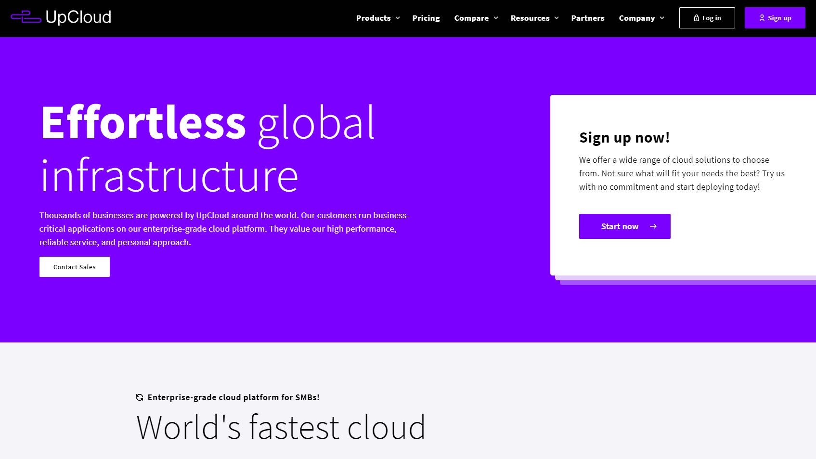Select the purple UpCloud glyph in the navbar
This screenshot has height=459, width=816.
click(x=26, y=17)
